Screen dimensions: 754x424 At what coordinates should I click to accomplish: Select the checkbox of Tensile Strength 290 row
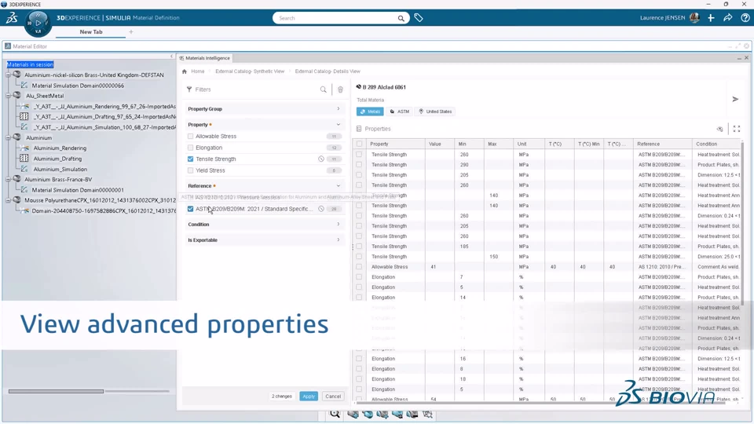click(359, 164)
